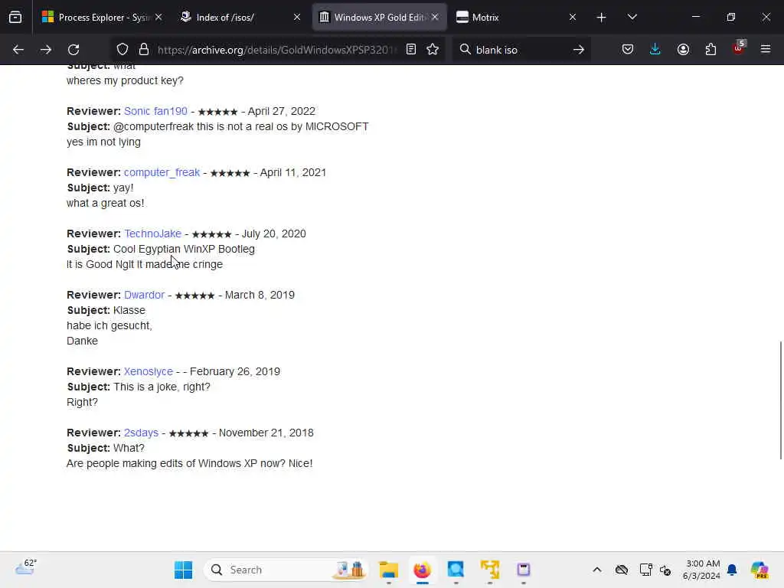Launch Copilot preview from taskbar
The height and width of the screenshot is (588, 784).
(759, 570)
